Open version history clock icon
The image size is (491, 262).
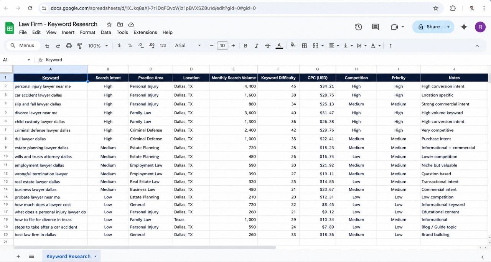click(x=358, y=27)
